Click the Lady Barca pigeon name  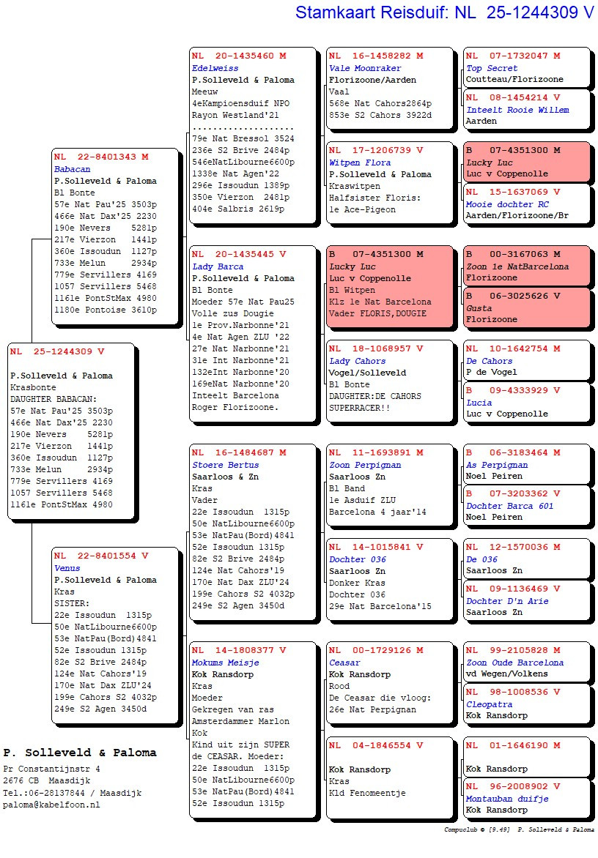pos(218,267)
